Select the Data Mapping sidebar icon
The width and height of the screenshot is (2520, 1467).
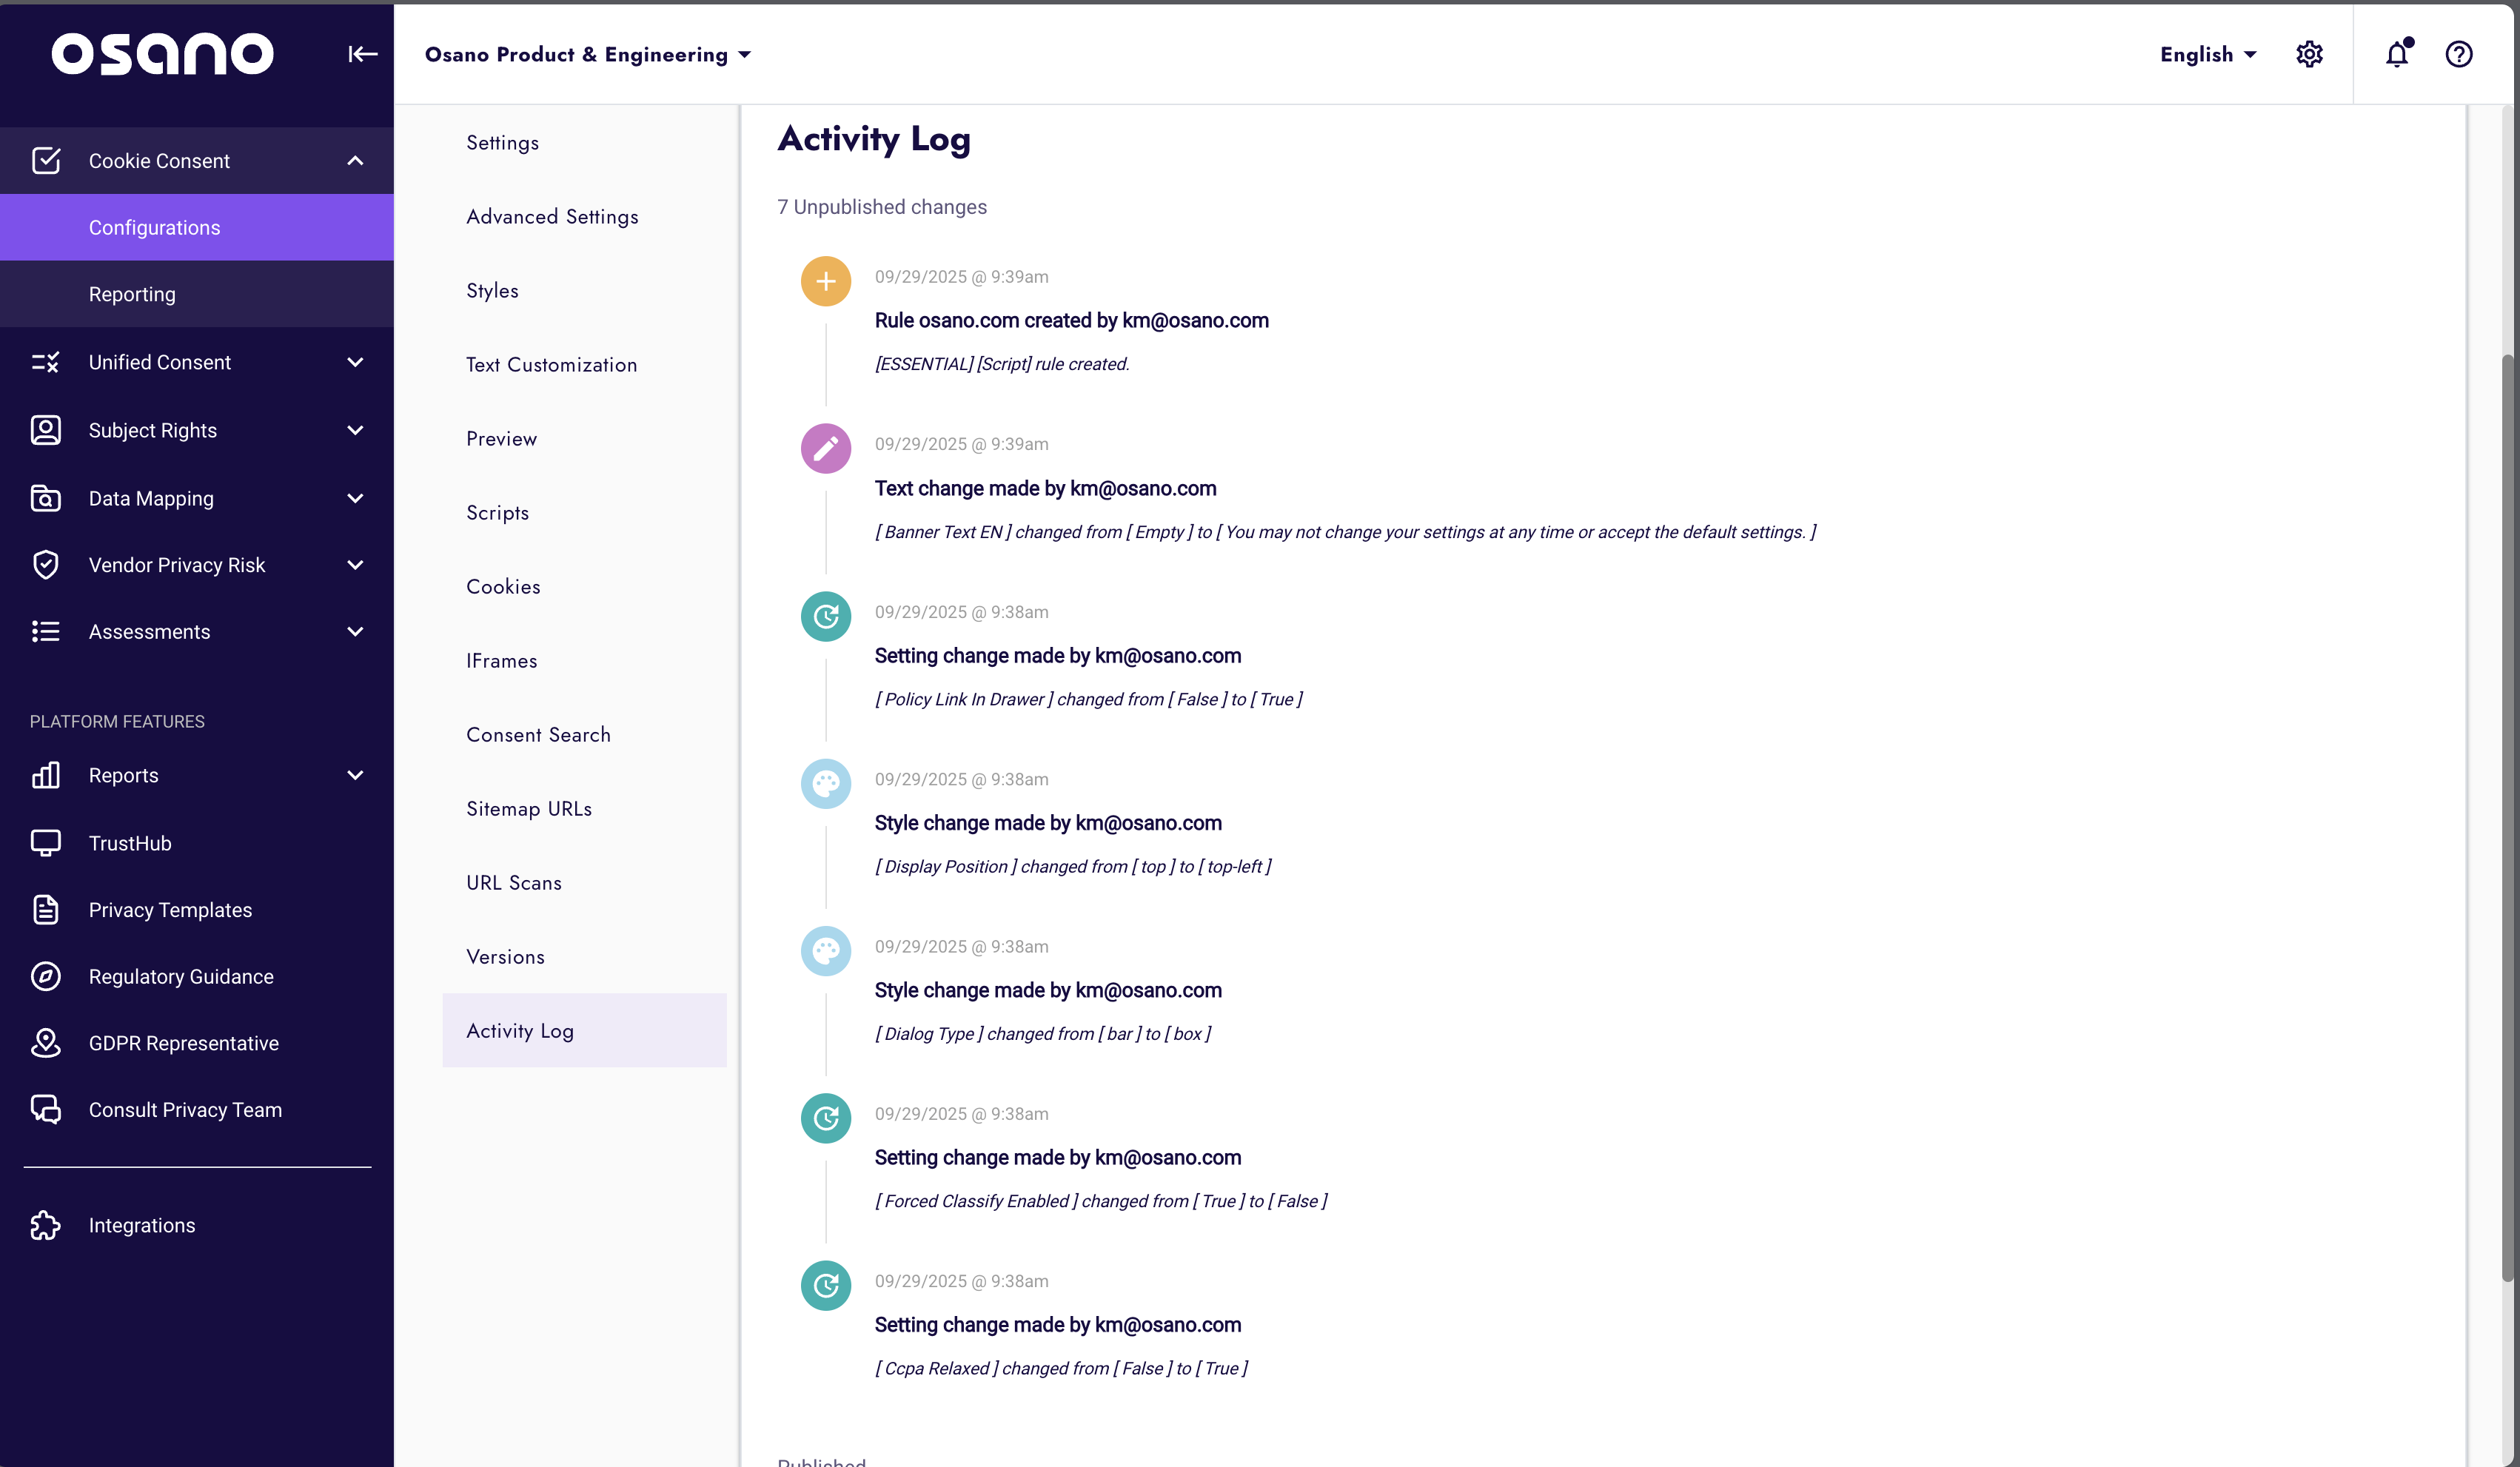(45, 498)
